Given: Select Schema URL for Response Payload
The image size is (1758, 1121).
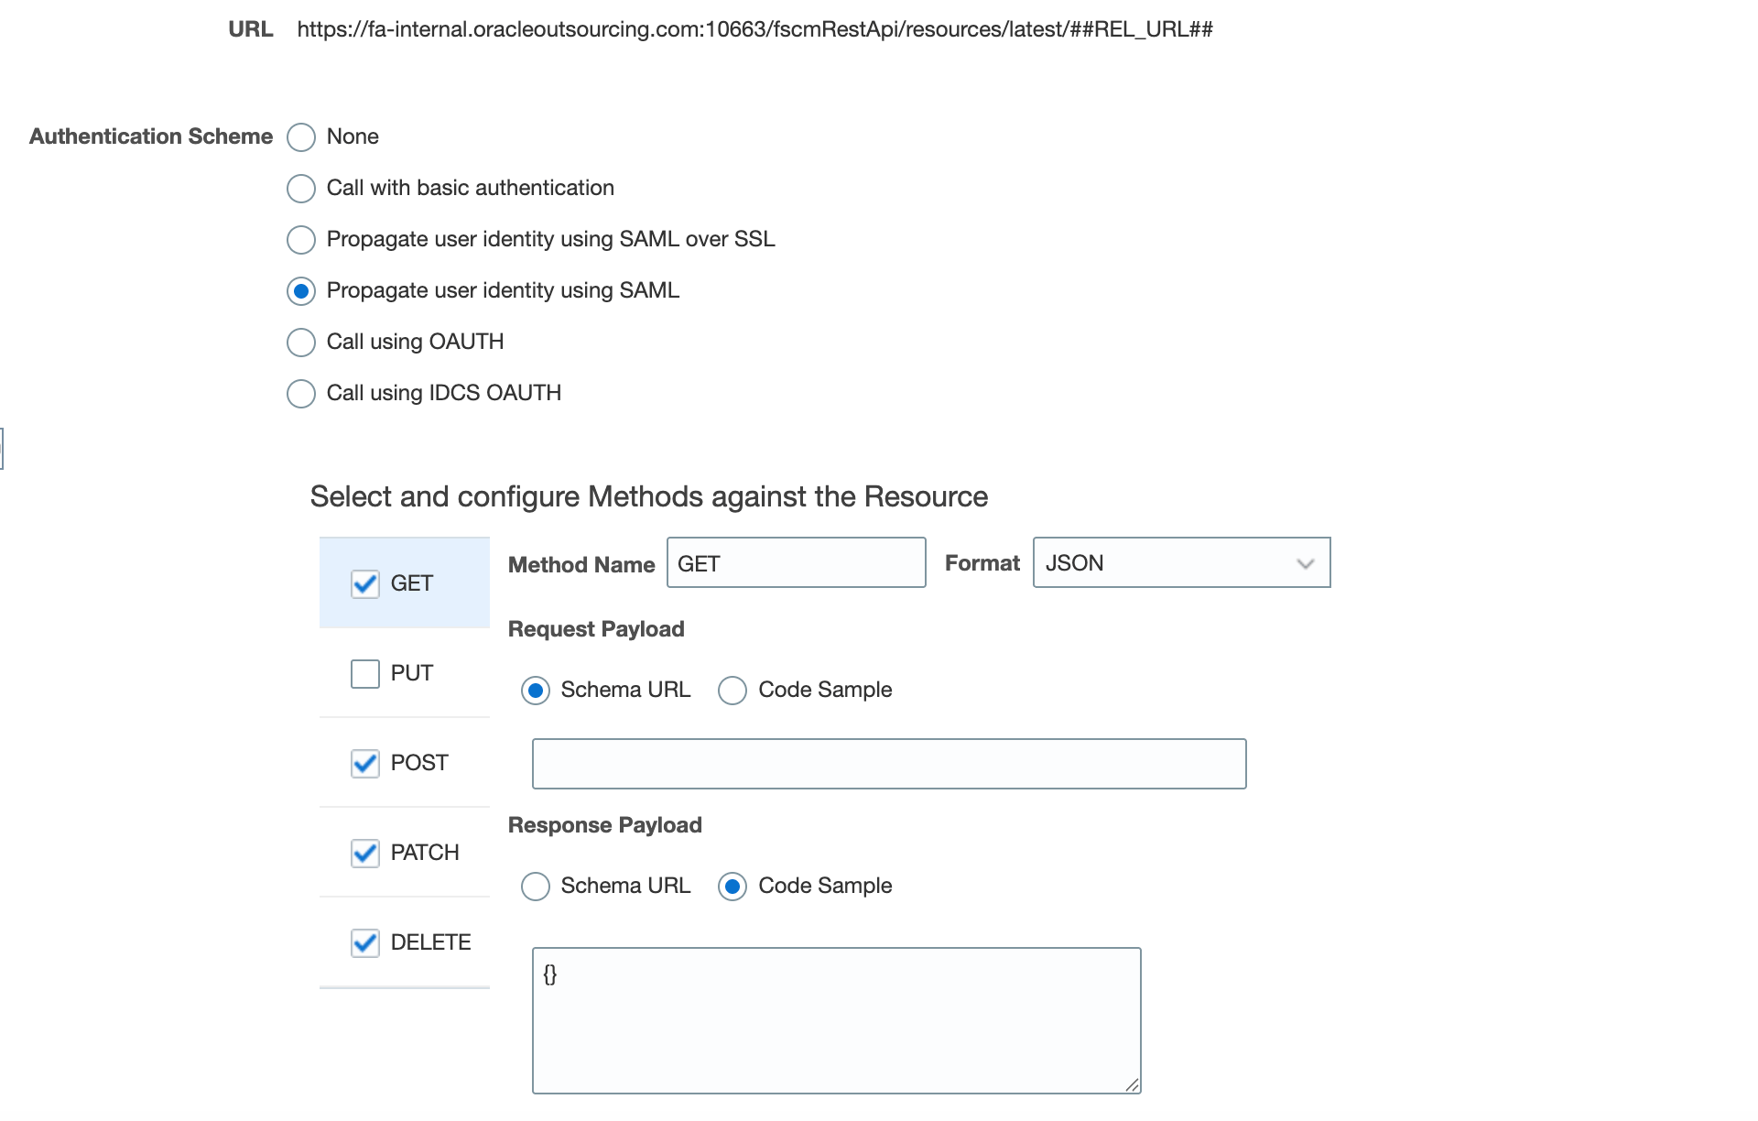Looking at the screenshot, I should click(536, 887).
